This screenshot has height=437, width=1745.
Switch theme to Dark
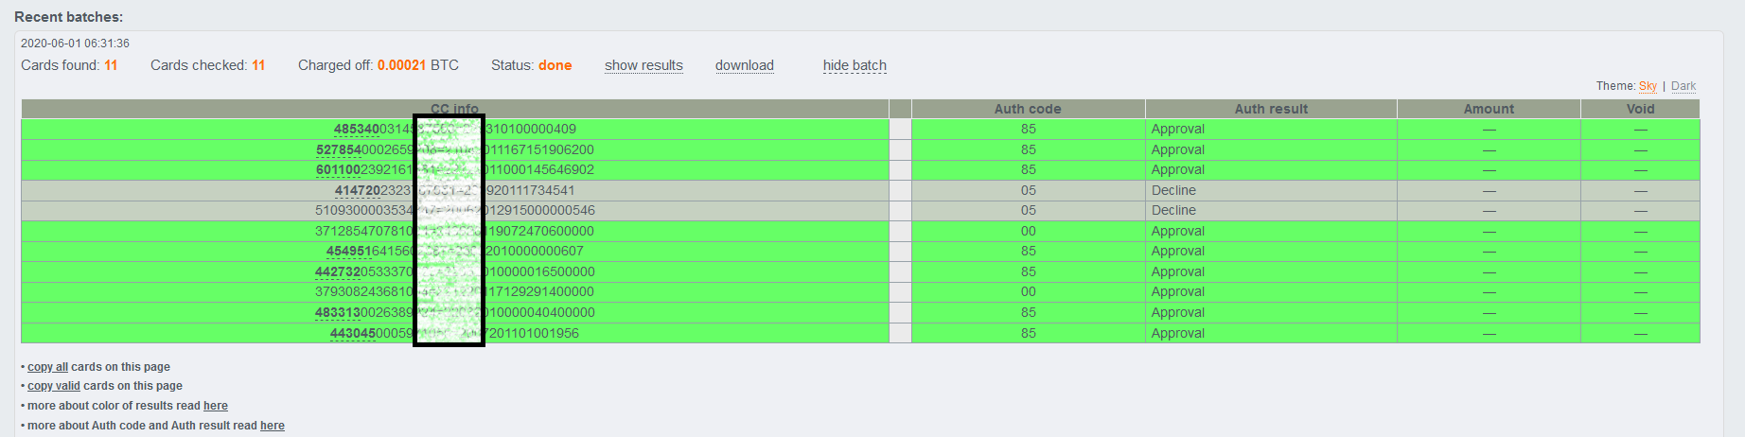(x=1683, y=86)
